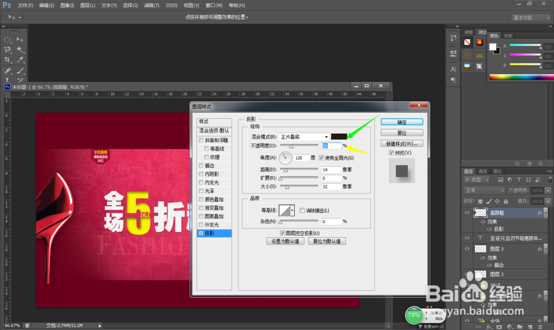Screen dimensions: 554x330
Task: Switch to the 色板 tab
Action: (x=508, y=35)
